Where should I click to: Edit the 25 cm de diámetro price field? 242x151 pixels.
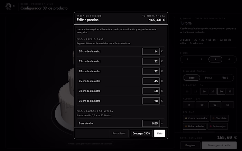click(x=151, y=81)
